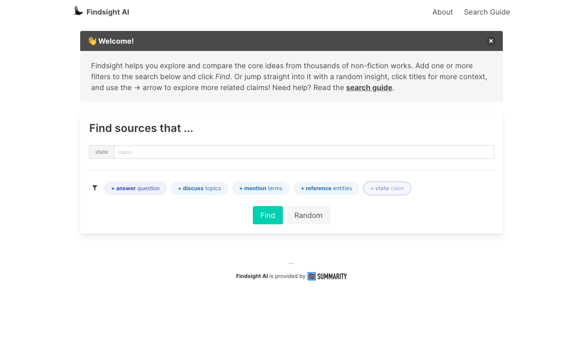This screenshot has height=364, width=583.
Task: Add an 'answer question' filter
Action: click(135, 188)
